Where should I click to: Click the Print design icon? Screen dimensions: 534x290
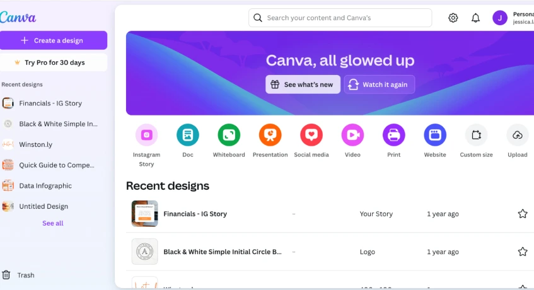point(394,135)
